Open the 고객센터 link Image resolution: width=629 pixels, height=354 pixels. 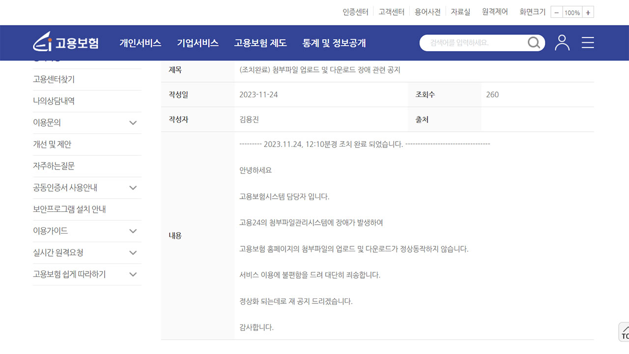point(391,12)
